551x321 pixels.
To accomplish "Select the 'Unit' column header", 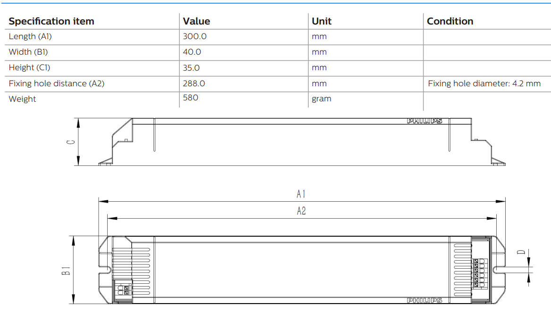I will [322, 21].
